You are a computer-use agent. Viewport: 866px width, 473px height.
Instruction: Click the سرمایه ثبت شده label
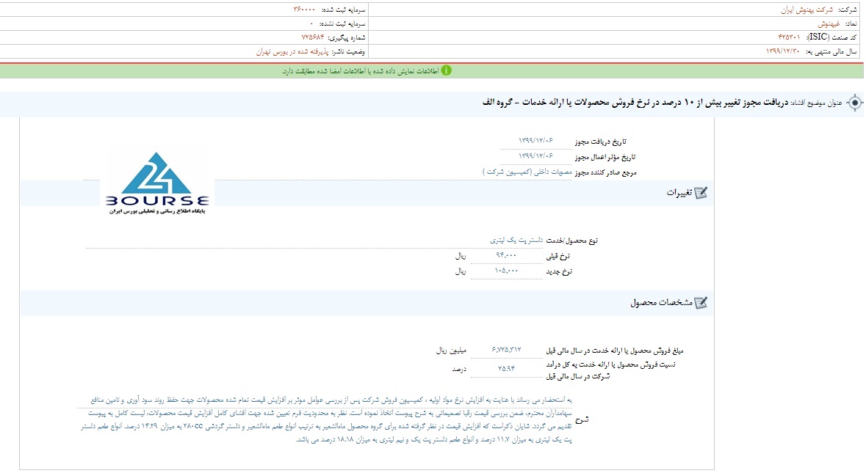point(343,10)
